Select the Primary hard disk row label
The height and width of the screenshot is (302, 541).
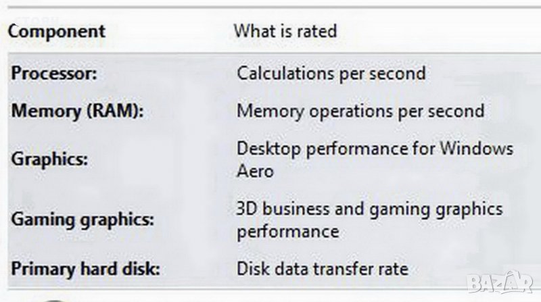(85, 269)
